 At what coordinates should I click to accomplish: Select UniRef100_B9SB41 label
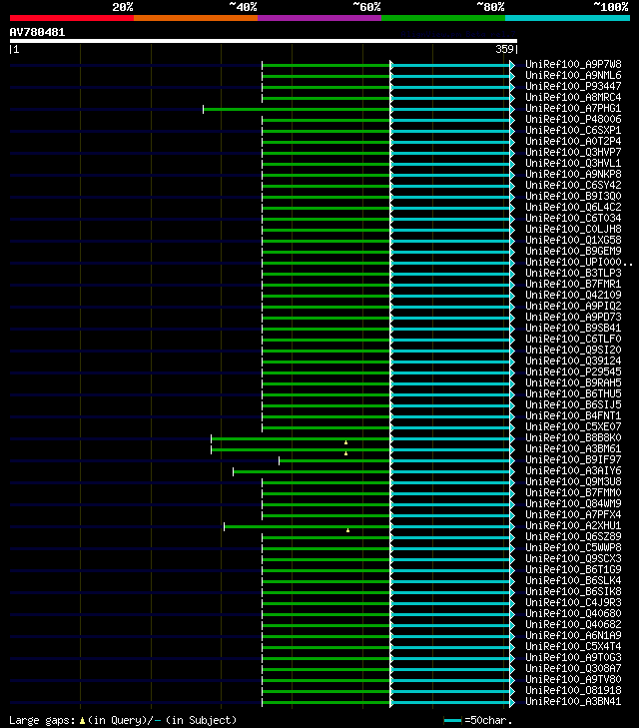(573, 328)
